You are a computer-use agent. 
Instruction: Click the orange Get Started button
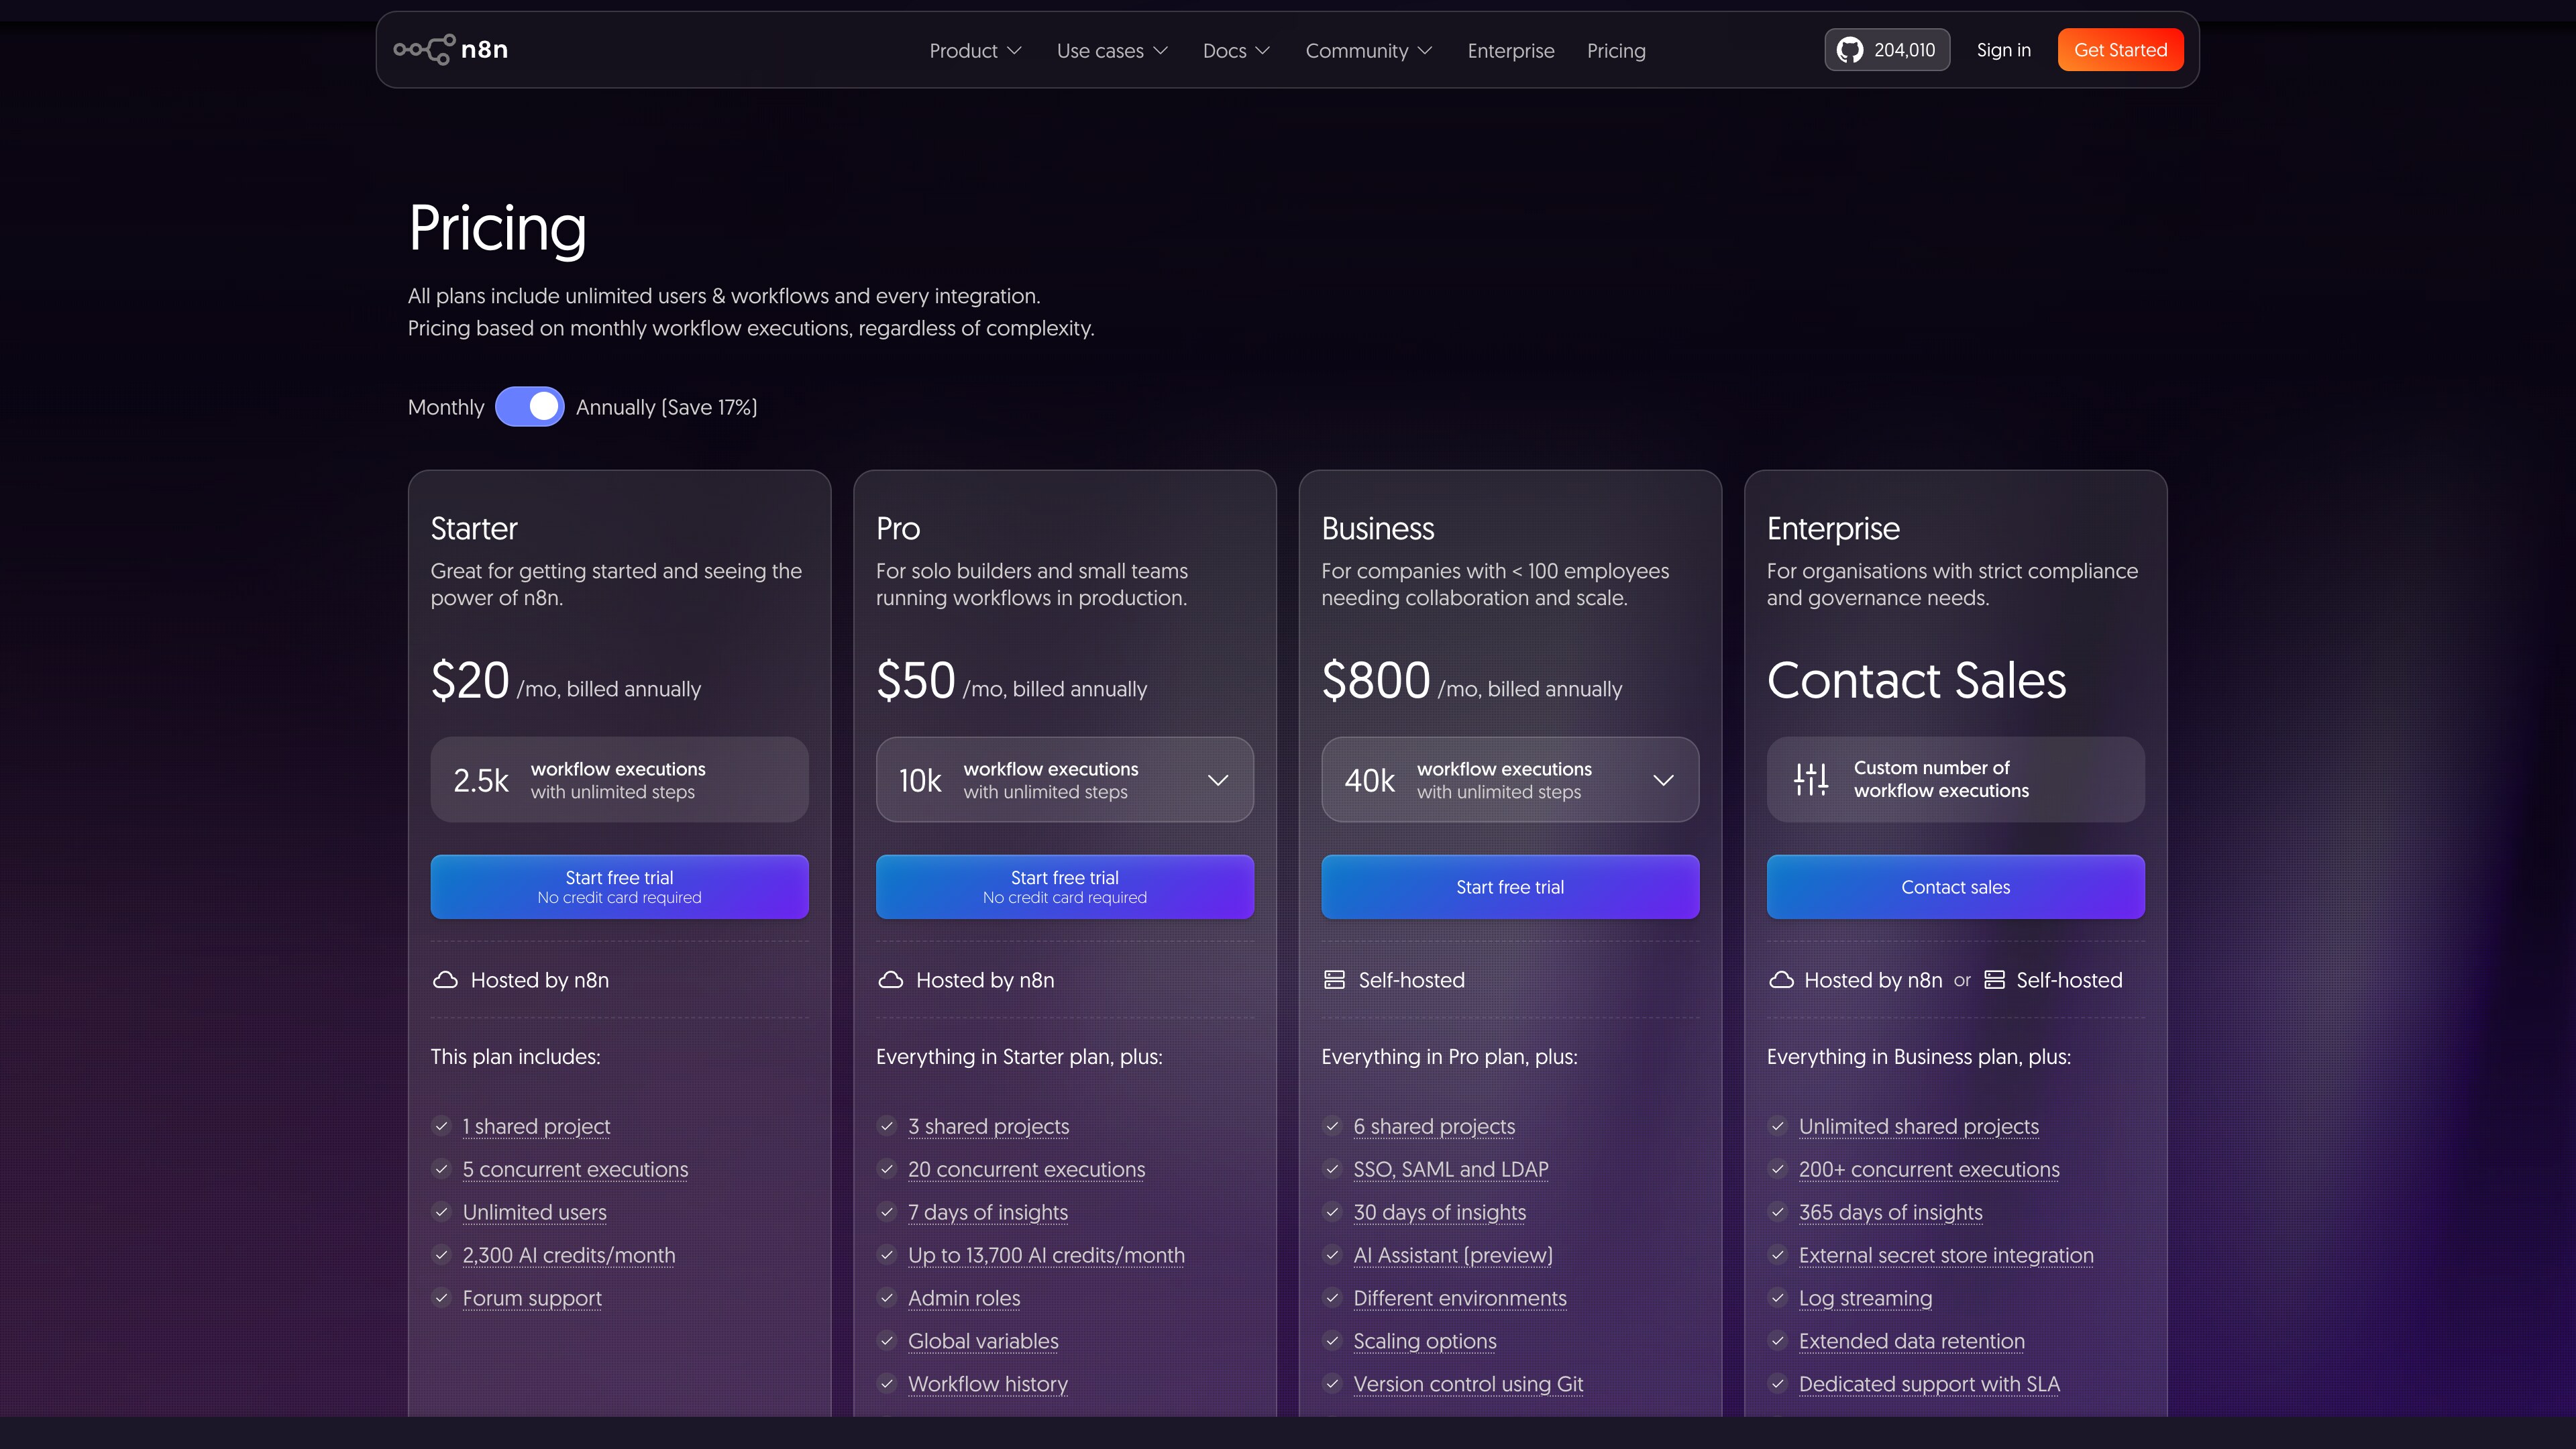(2121, 50)
